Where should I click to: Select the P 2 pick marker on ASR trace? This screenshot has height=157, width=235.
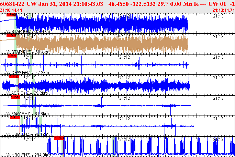14,76
